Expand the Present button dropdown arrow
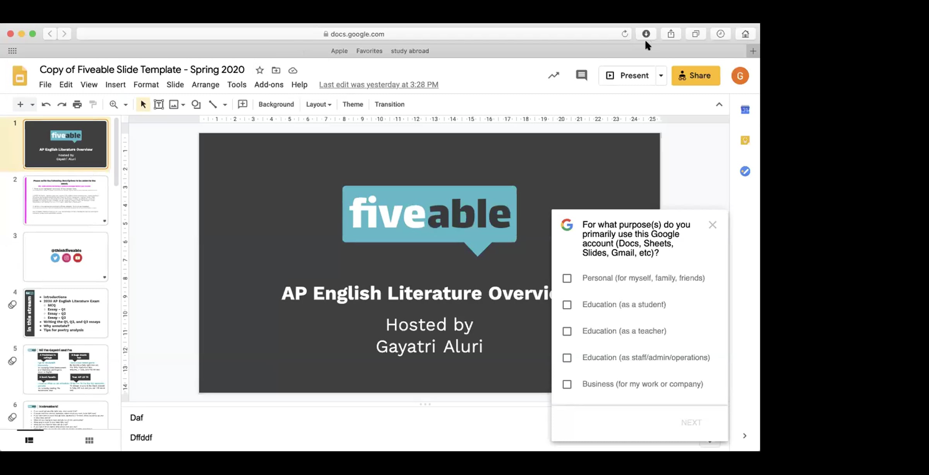The width and height of the screenshot is (929, 475). click(661, 75)
